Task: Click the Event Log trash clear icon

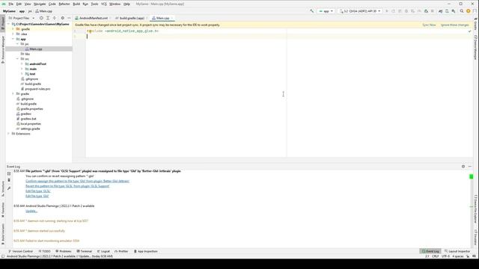Action: 9,180
